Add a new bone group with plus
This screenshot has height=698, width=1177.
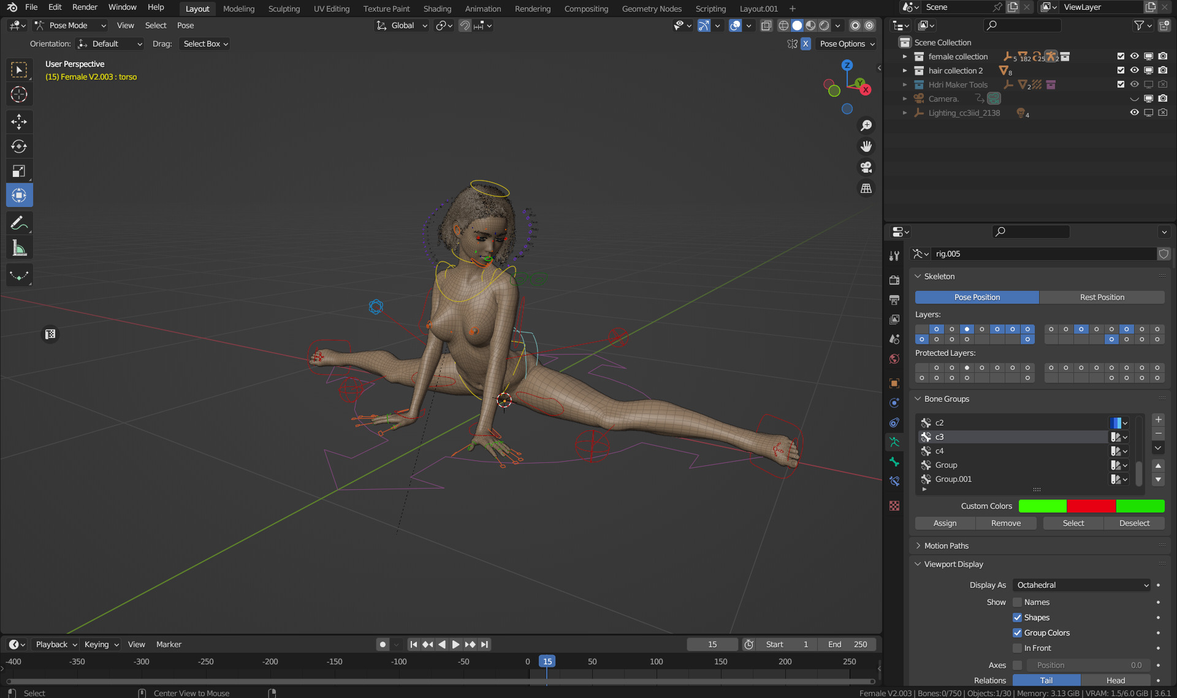pos(1158,420)
